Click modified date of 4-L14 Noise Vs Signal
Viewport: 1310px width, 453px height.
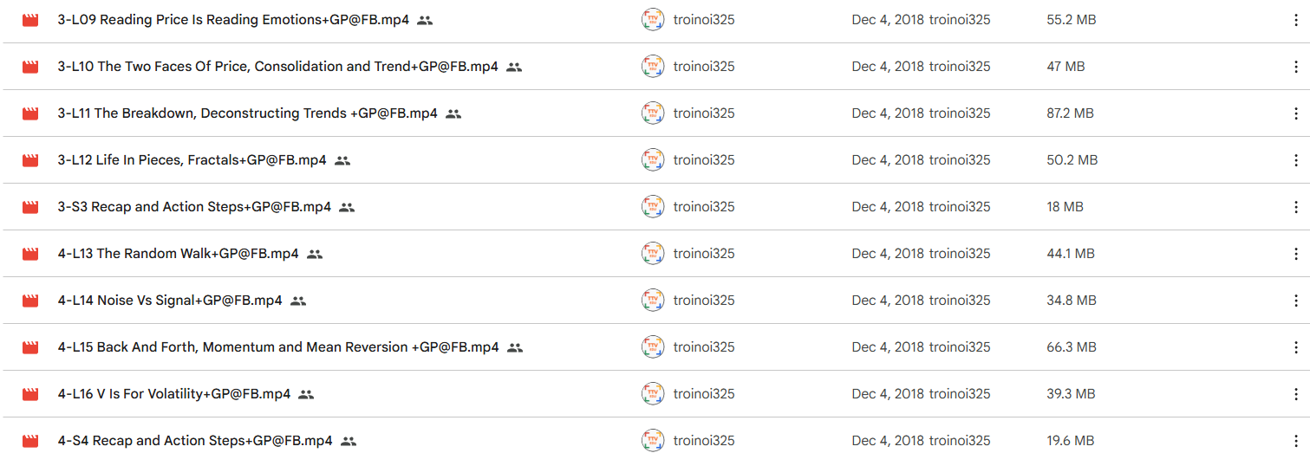[x=888, y=301]
